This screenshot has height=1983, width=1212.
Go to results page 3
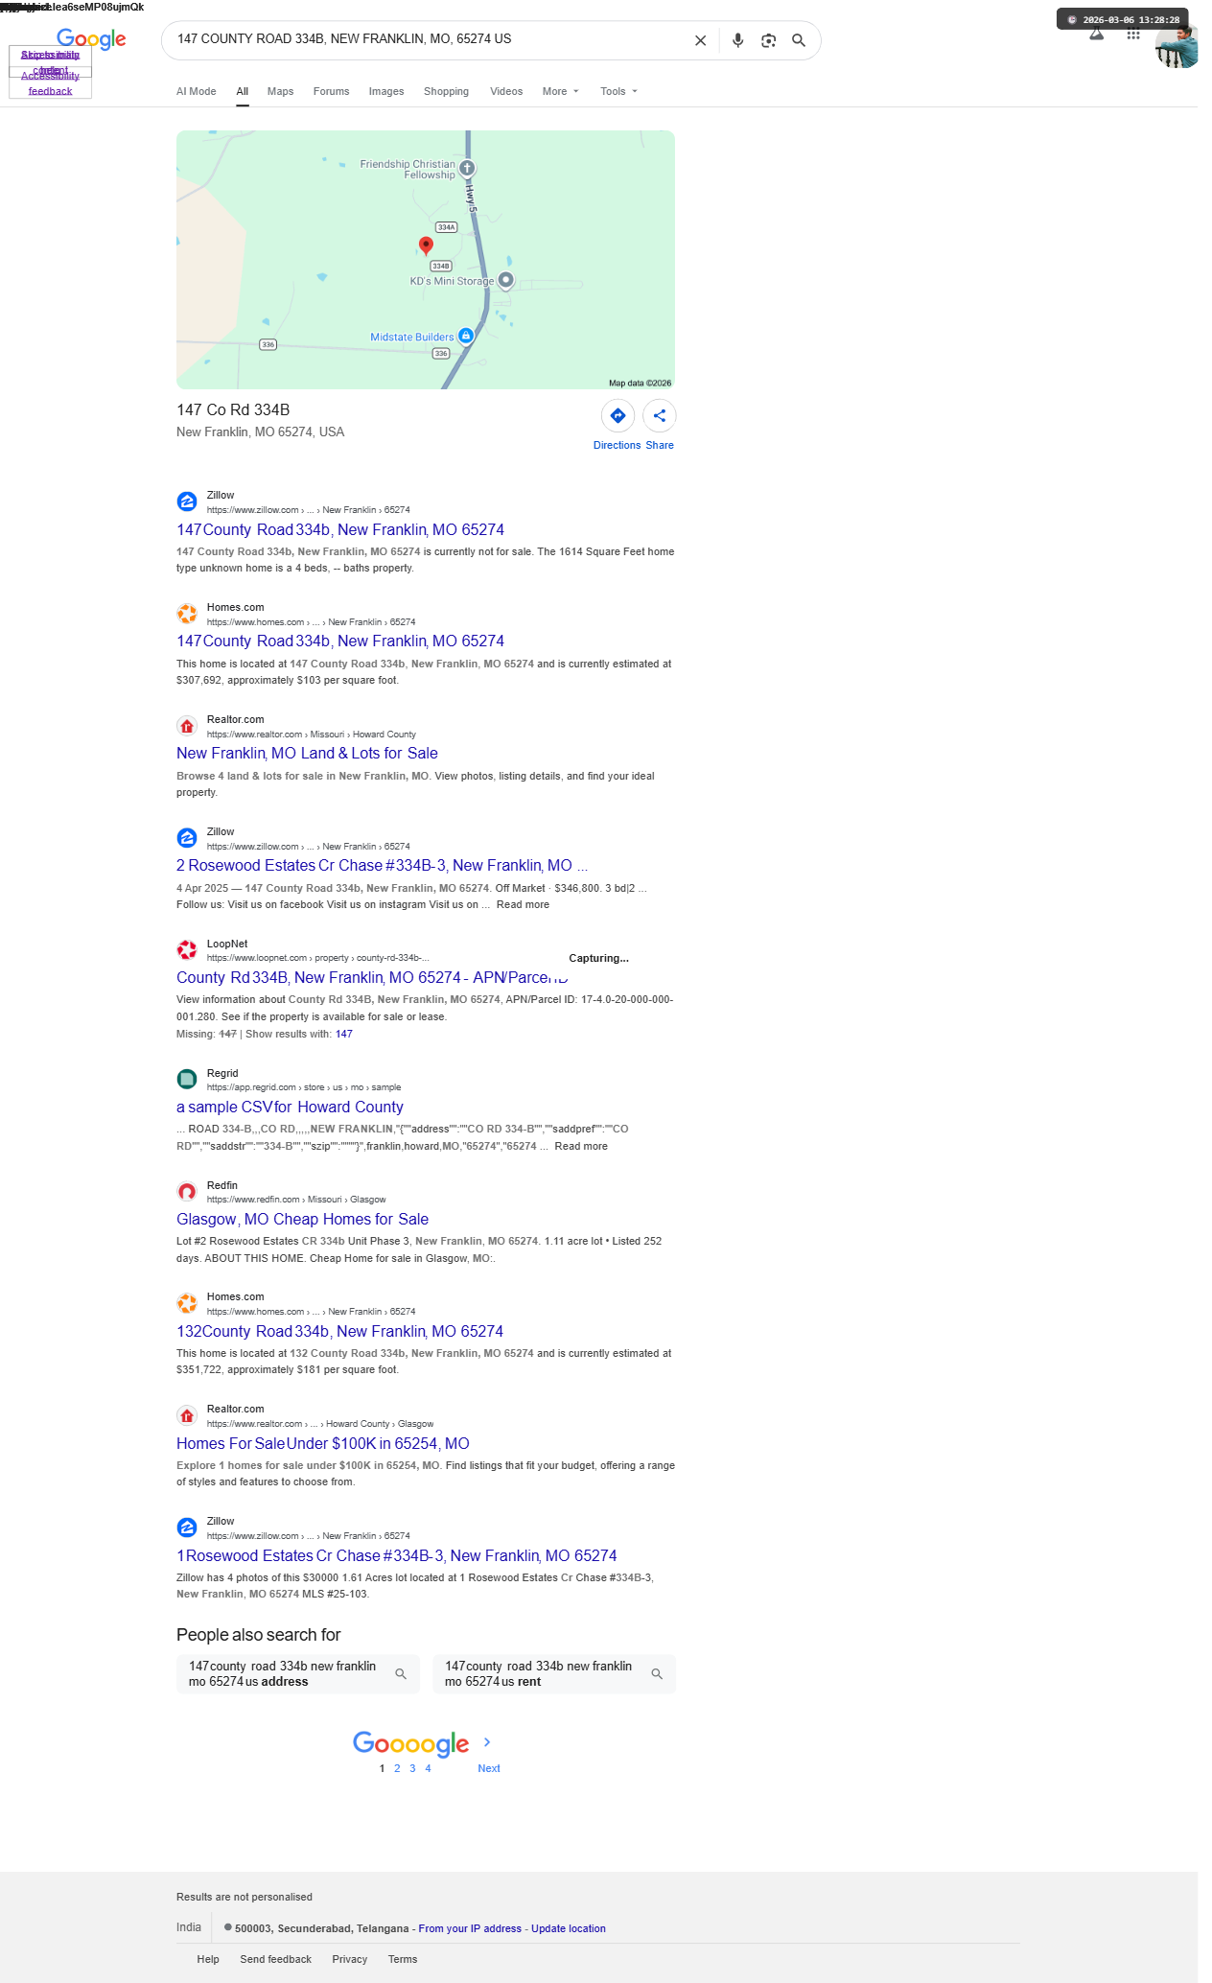coord(412,1768)
